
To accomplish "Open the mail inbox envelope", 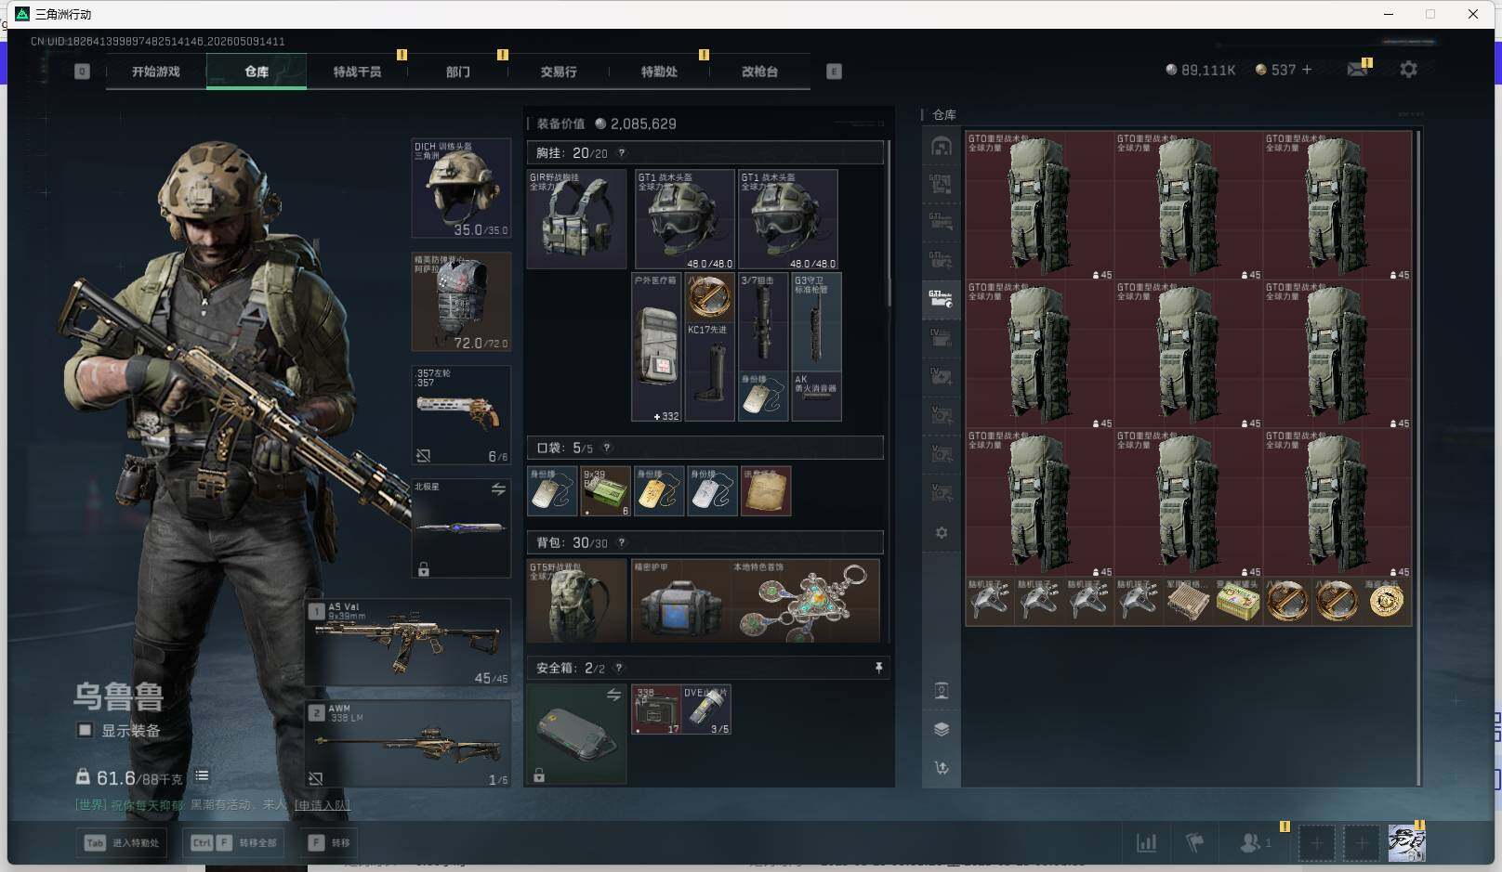I will coord(1358,70).
